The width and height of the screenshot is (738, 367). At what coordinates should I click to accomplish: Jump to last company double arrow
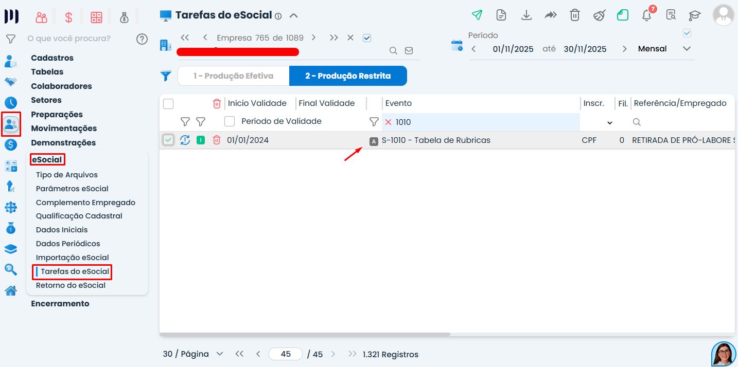pos(334,38)
